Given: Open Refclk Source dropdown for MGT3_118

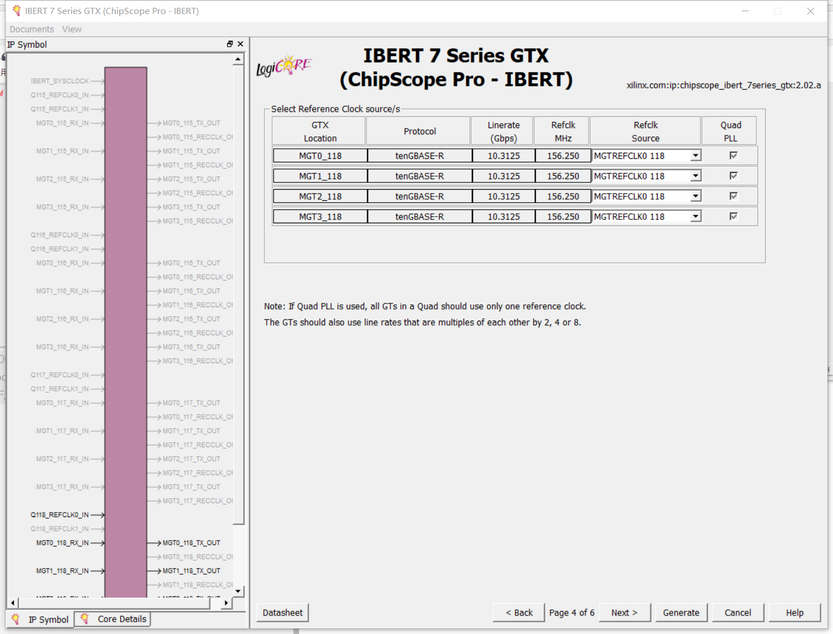Looking at the screenshot, I should point(695,217).
